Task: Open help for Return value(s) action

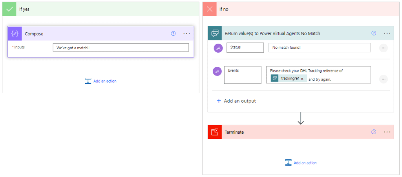Action: [374, 33]
